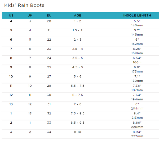Image resolution: width=159 pixels, height=141 pixels.
Task: Select age range '8-10'
Action: pyautogui.click(x=78, y=132)
